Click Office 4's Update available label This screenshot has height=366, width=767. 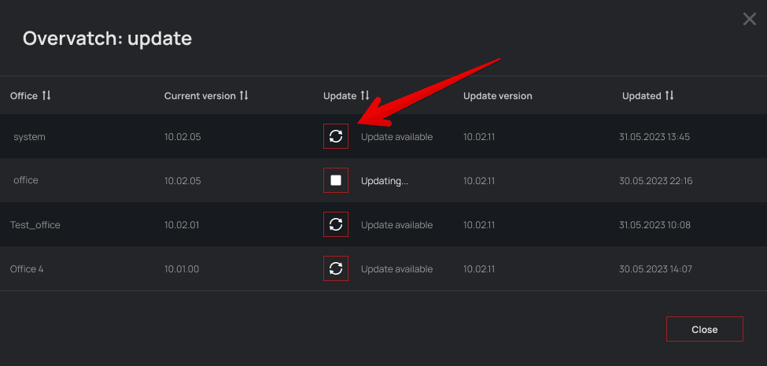coord(396,269)
